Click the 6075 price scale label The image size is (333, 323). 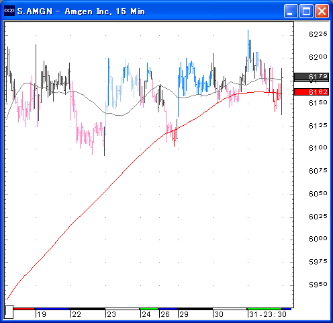coord(318,171)
